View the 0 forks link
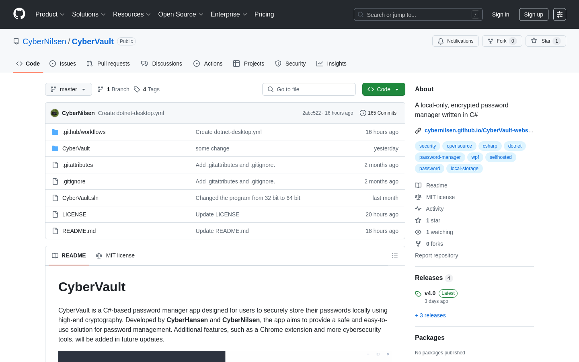This screenshot has height=362, width=579. tap(429, 244)
